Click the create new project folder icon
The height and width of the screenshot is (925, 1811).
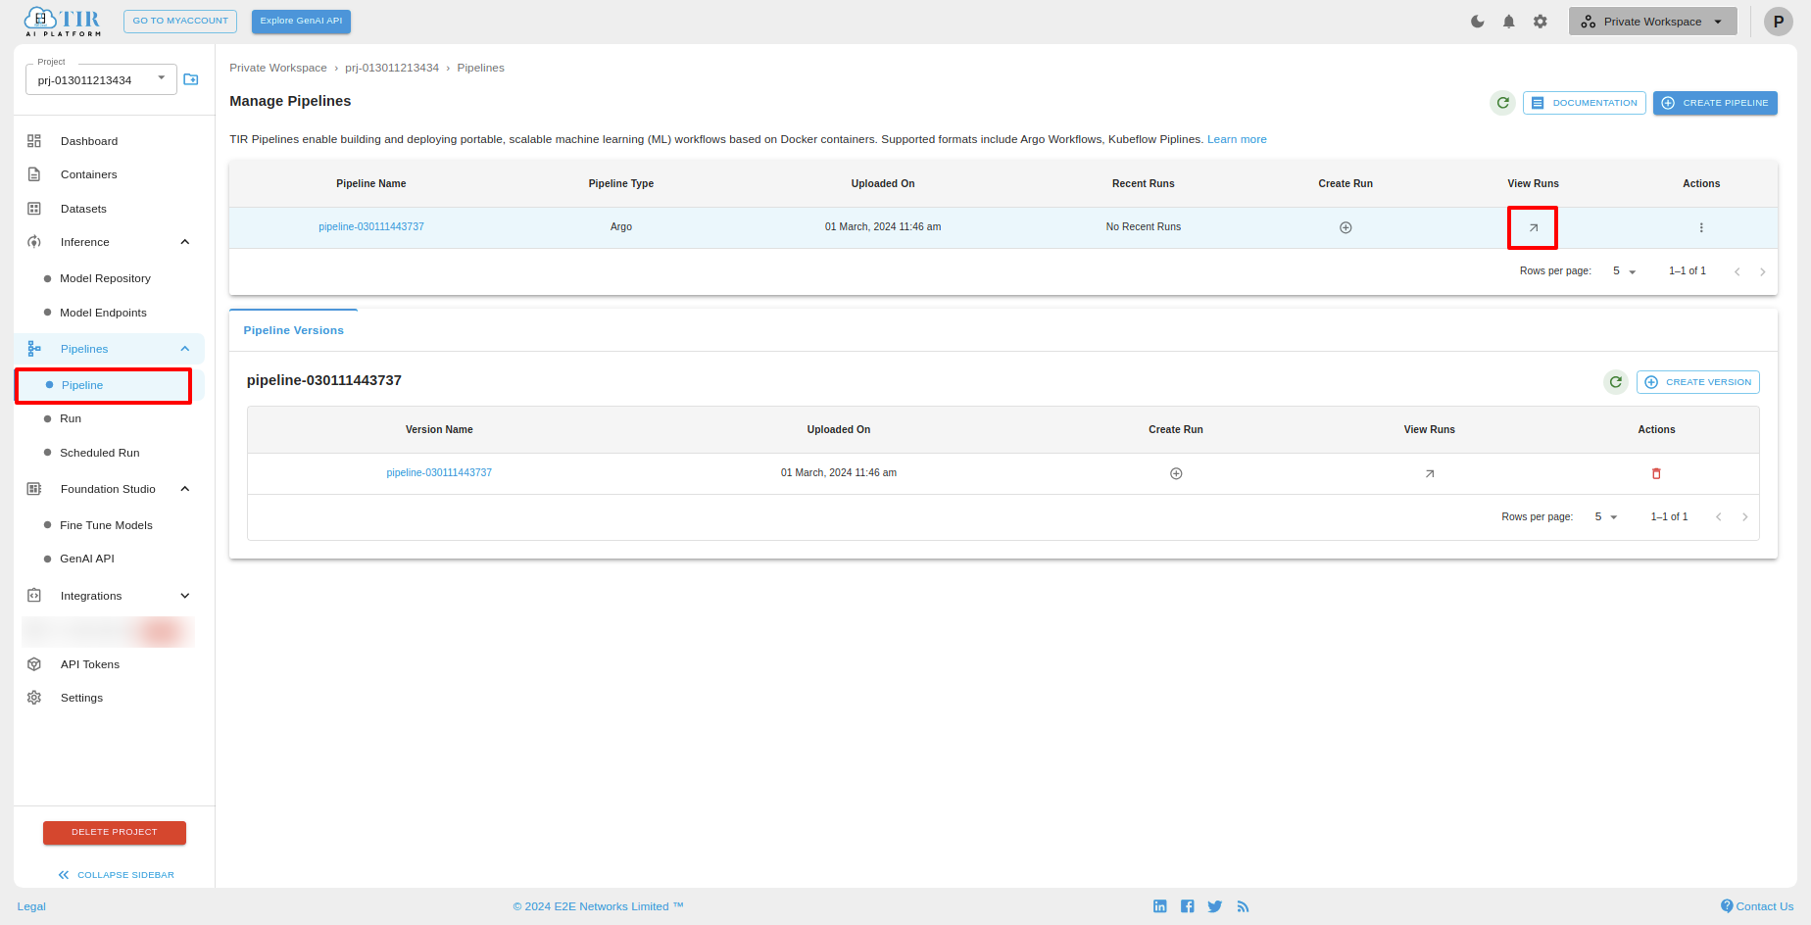[x=191, y=79]
